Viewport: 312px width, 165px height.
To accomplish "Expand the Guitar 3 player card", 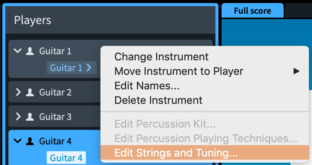I will pyautogui.click(x=17, y=116).
